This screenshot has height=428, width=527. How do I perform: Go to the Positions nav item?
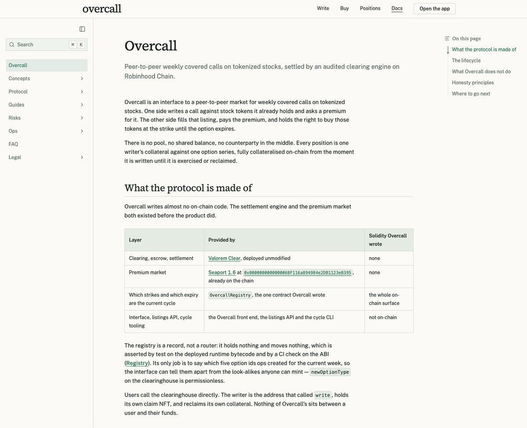click(x=370, y=8)
